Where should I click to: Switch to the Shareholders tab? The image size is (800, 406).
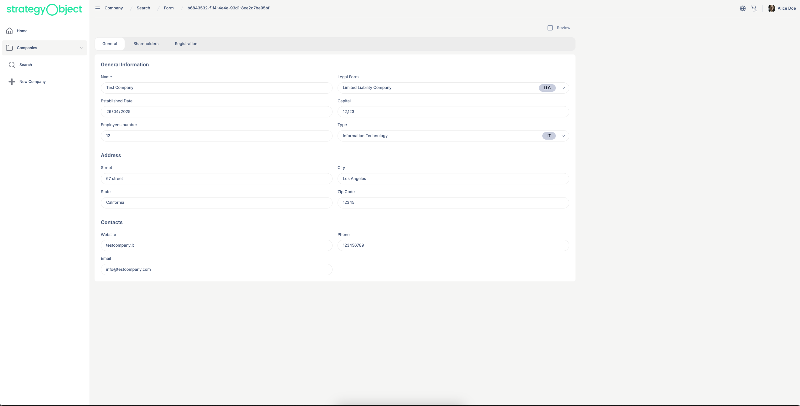[x=146, y=44]
